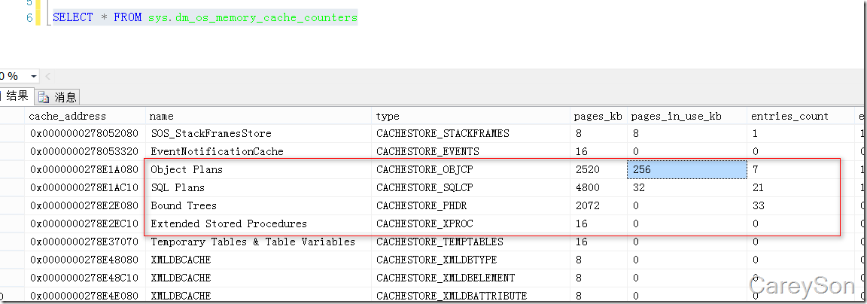
Task: Select the 4800 pages_kb cell
Action: [x=587, y=188]
